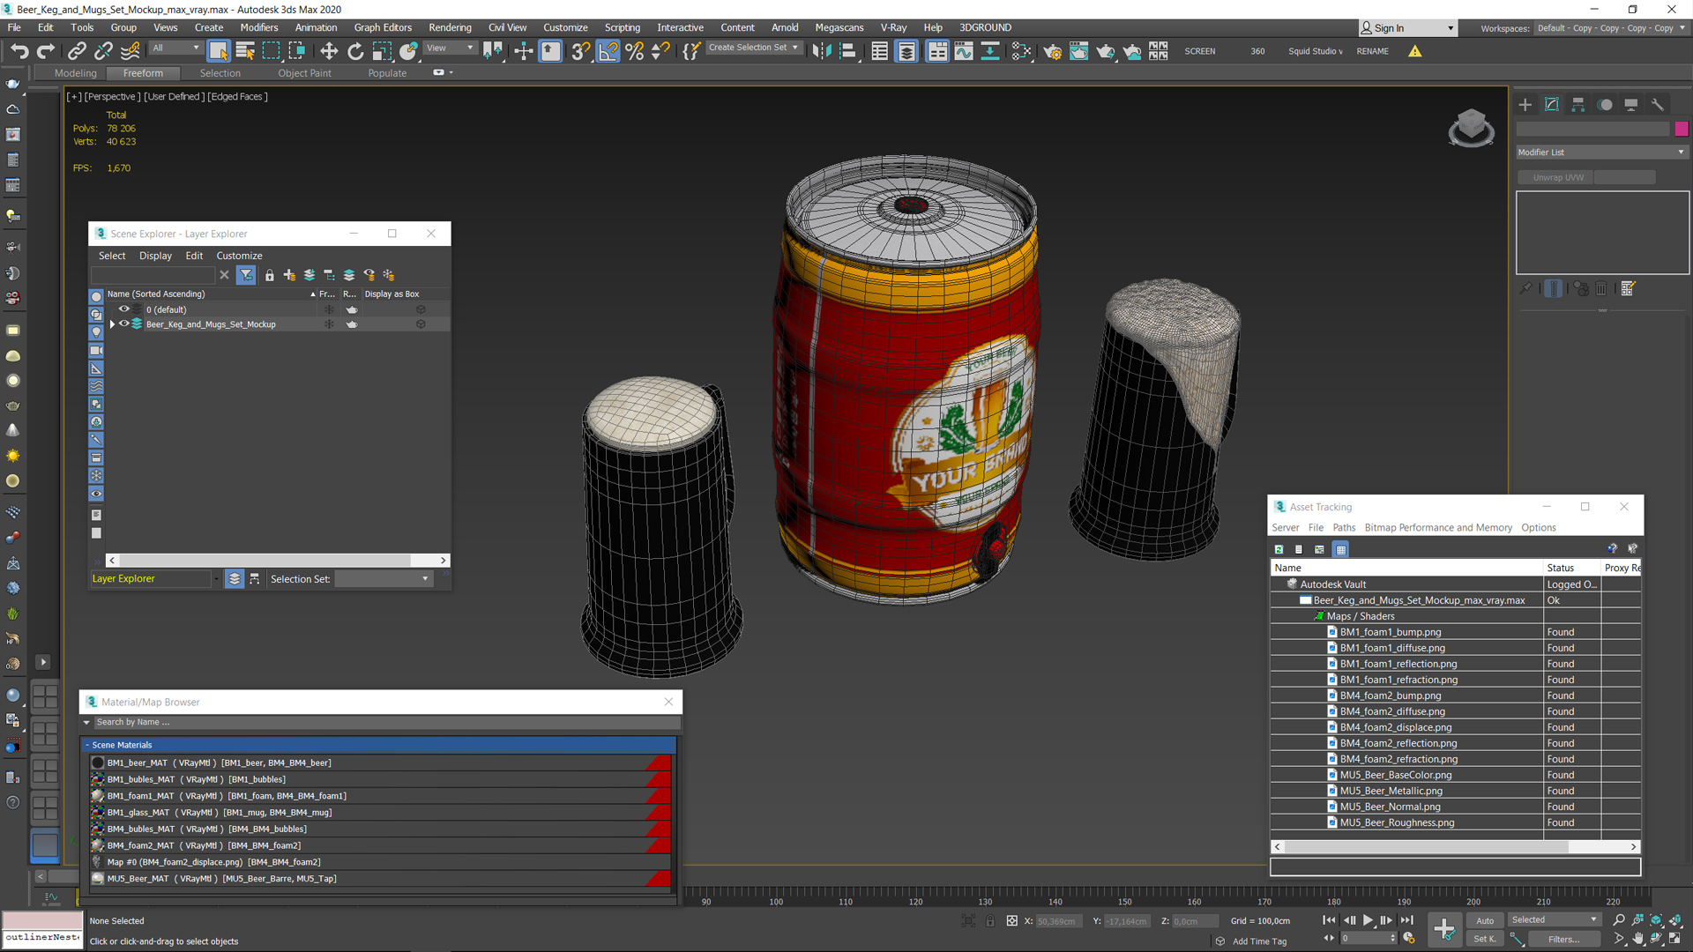Screen dimensions: 1693x952
Task: Open the V-Ray menu
Action: coord(893,27)
